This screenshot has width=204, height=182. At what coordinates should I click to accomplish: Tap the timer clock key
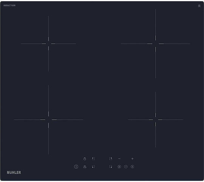point(126,167)
